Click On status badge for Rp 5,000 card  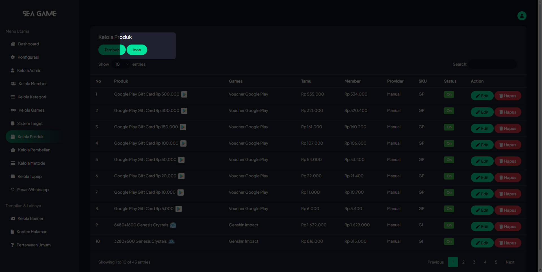pyautogui.click(x=449, y=209)
